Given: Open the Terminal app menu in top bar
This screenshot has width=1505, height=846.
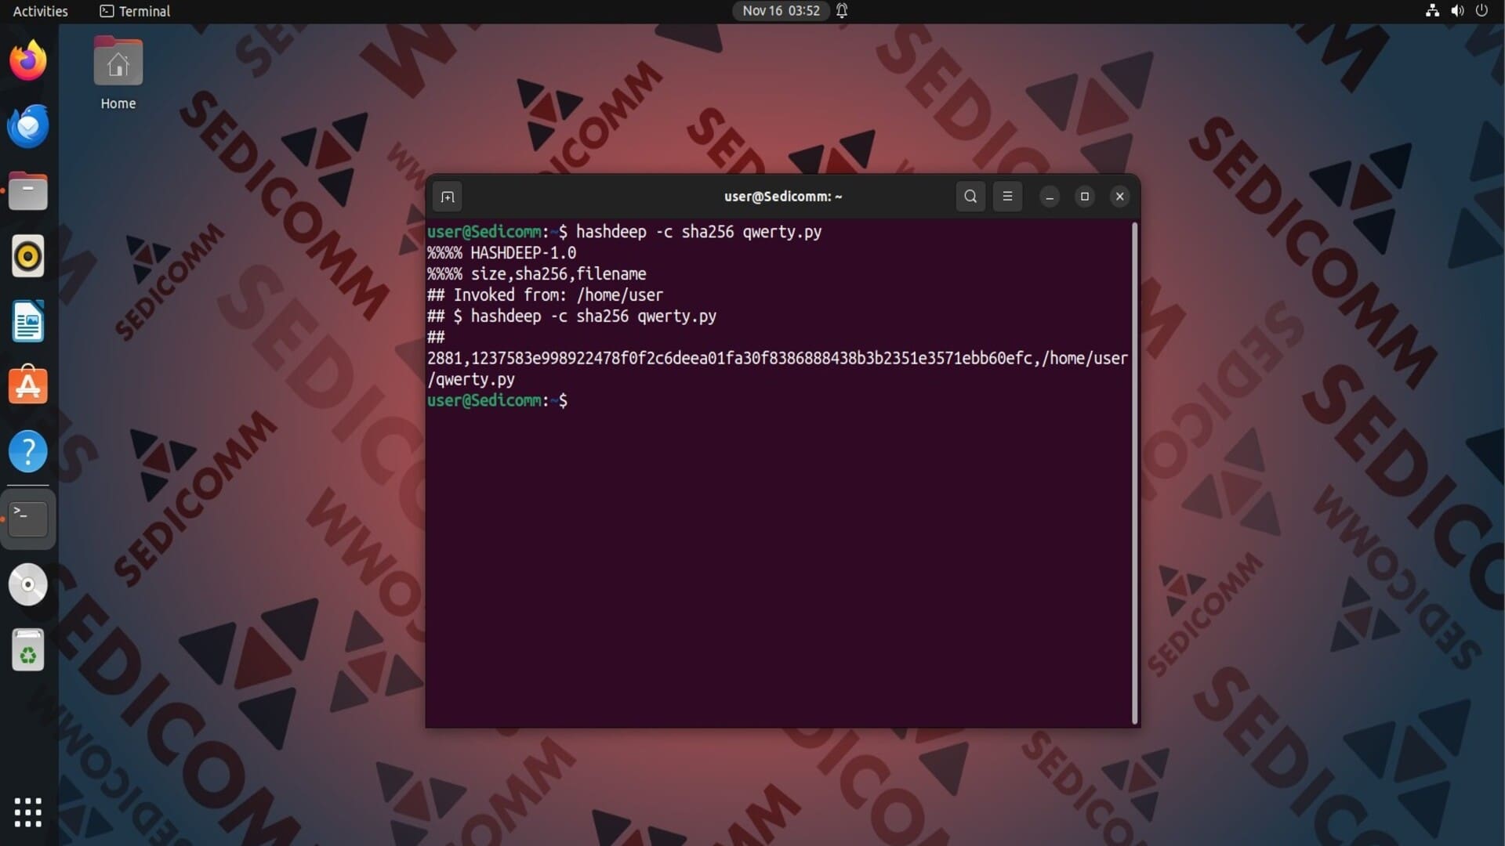Looking at the screenshot, I should [136, 11].
